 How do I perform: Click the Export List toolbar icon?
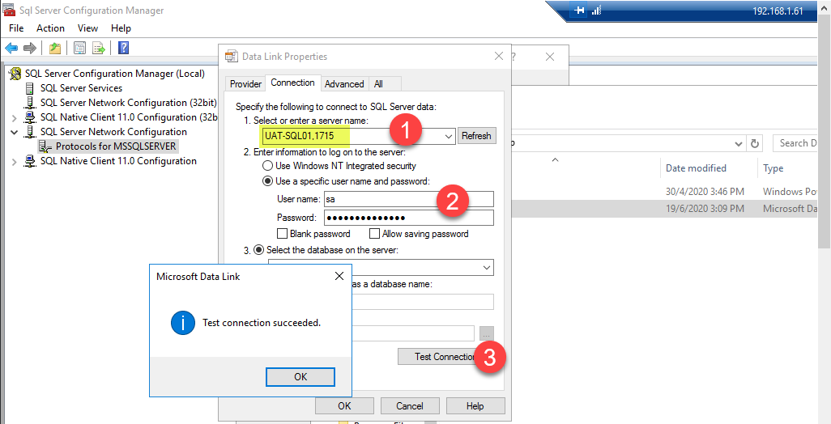point(99,49)
